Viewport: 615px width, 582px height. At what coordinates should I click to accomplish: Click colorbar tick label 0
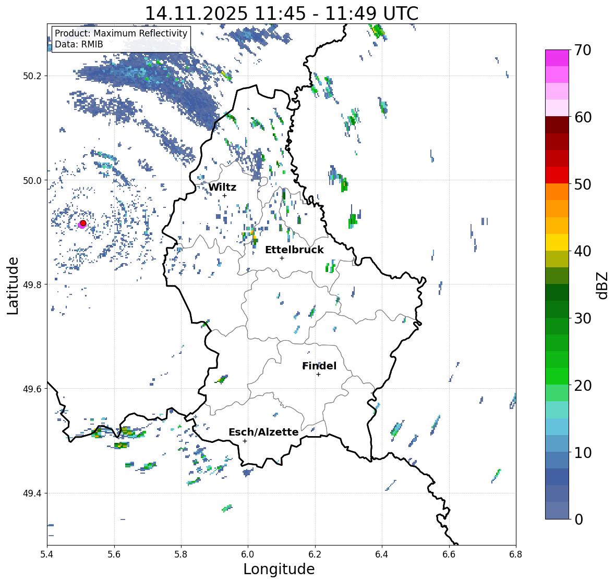[x=578, y=519]
